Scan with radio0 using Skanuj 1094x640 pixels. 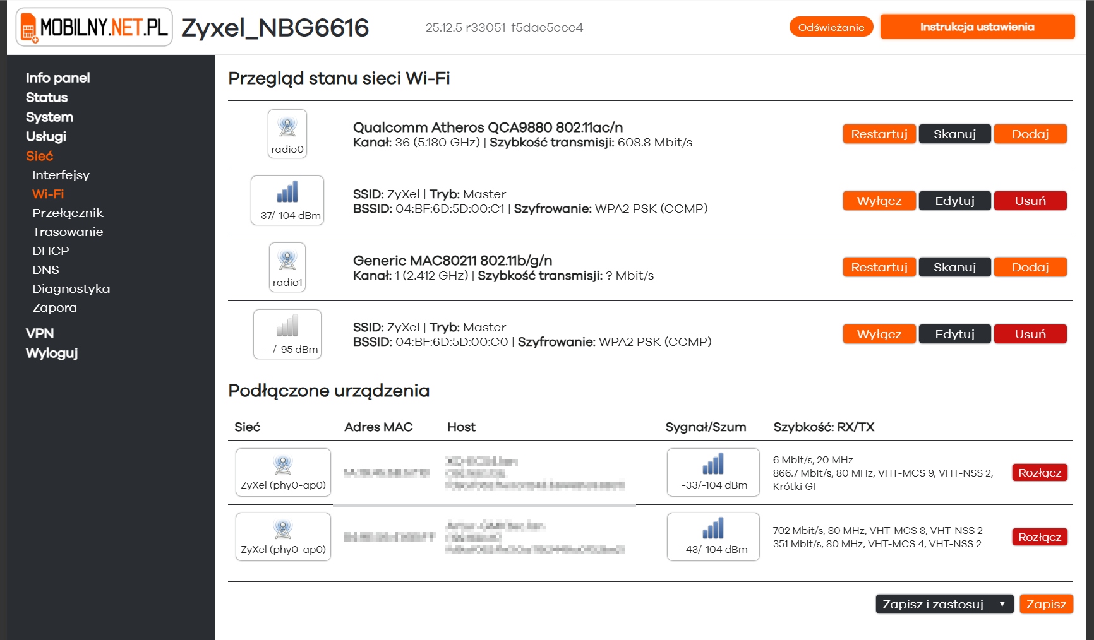(x=954, y=134)
